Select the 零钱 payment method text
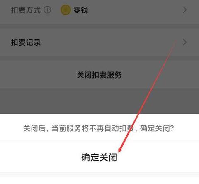Screen dimensions: 199x184 tap(80, 10)
